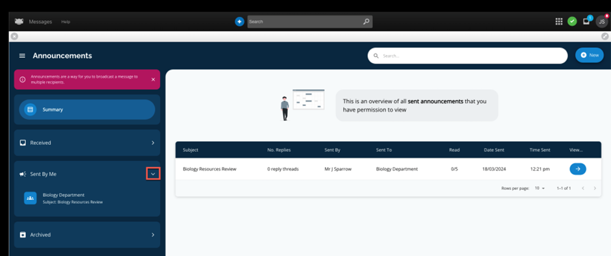The width and height of the screenshot is (611, 256).
Task: Sort by the Sent By column
Action: tap(332, 149)
